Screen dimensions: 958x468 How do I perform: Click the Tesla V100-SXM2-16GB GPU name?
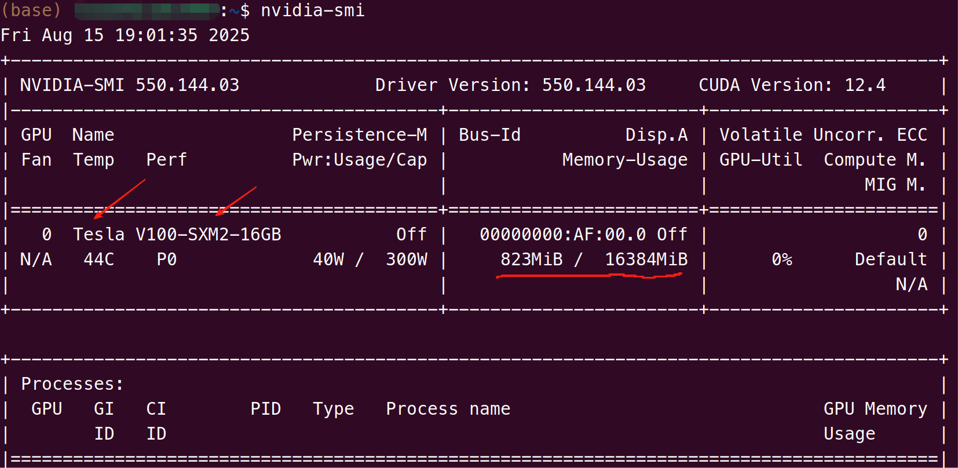pos(177,235)
